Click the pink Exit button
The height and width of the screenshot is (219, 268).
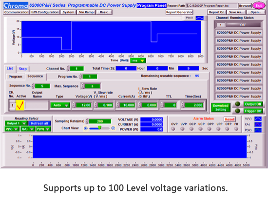(259, 6)
